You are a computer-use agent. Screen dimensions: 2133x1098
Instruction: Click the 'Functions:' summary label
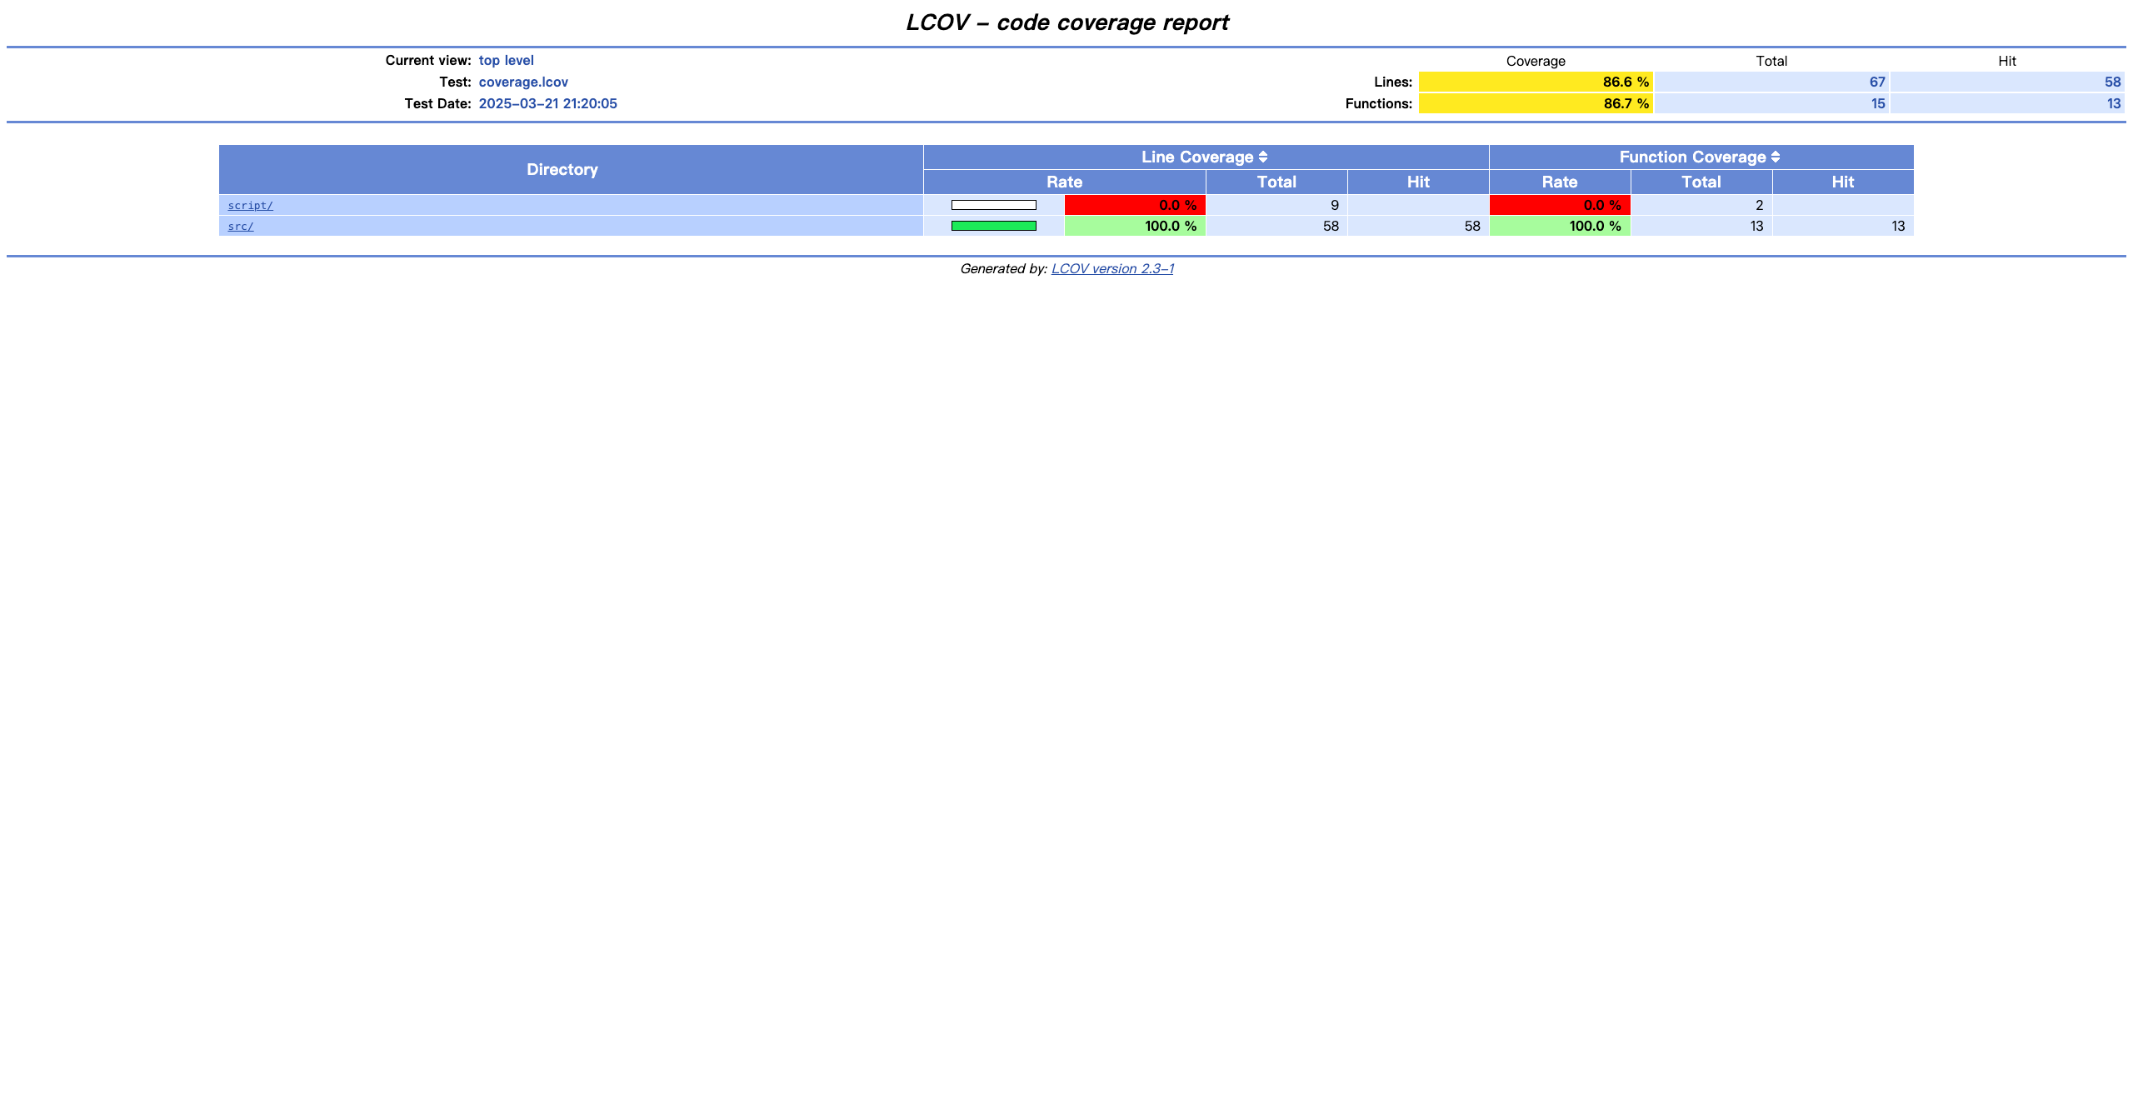[1379, 103]
